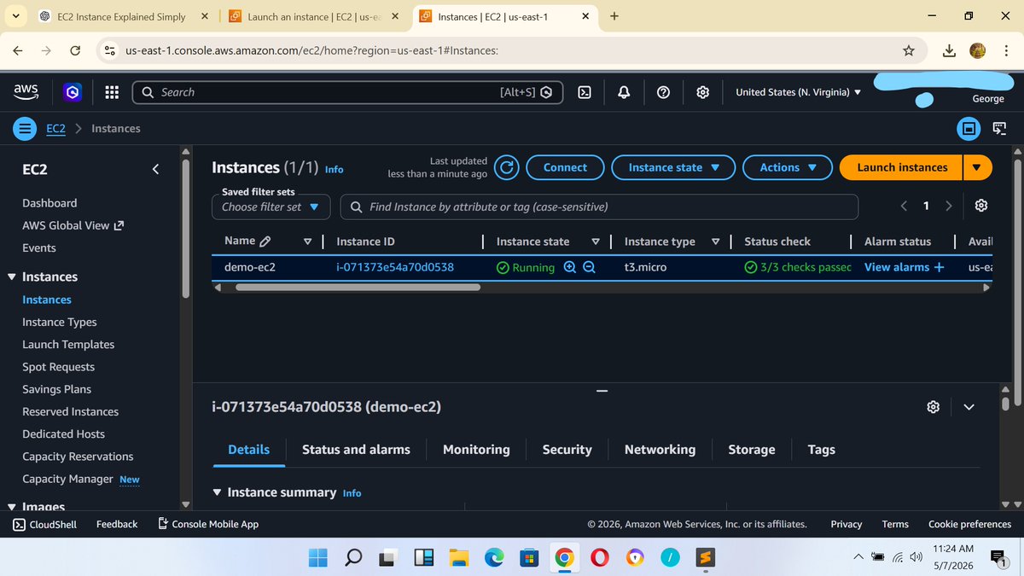Viewport: 1024px width, 576px height.
Task: Open Launch instances split arrow
Action: click(978, 167)
